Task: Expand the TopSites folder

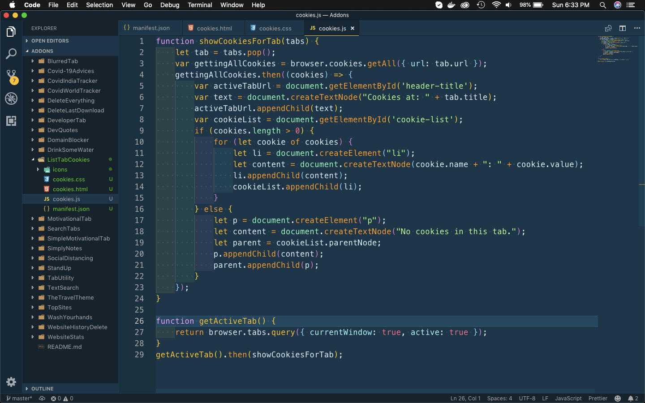Action: (70, 307)
